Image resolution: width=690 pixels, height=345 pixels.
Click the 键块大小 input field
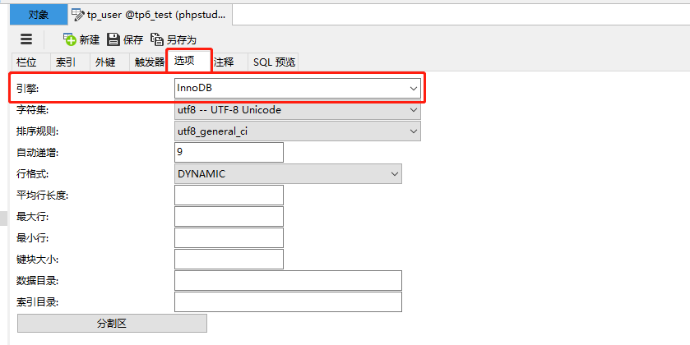pos(229,260)
